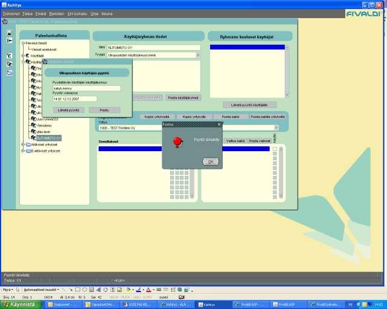
Task: Pick the Arrow tool in the drawing toolbar
Action: coord(71,290)
